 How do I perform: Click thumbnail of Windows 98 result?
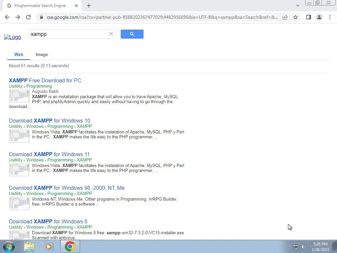(19, 203)
